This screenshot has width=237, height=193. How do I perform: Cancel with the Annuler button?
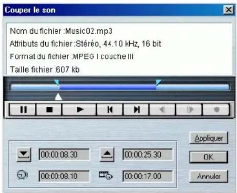click(209, 176)
